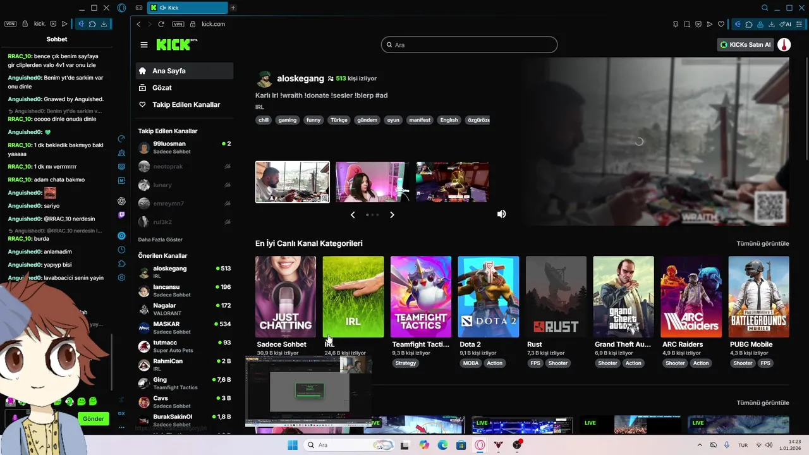Click the site lock icon next to kick.com
809x455 pixels.
[x=193, y=24]
